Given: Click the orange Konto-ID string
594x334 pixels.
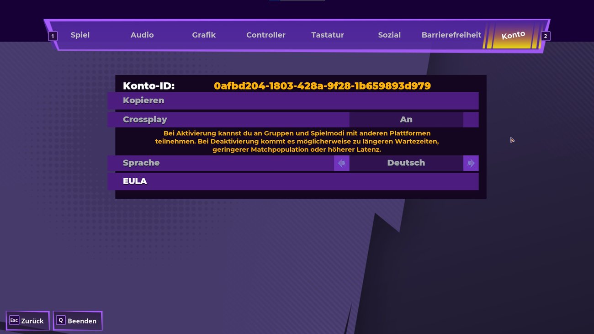Looking at the screenshot, I should [x=322, y=85].
